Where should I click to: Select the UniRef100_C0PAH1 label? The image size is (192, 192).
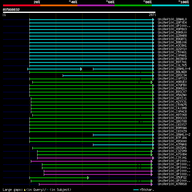(172, 56)
